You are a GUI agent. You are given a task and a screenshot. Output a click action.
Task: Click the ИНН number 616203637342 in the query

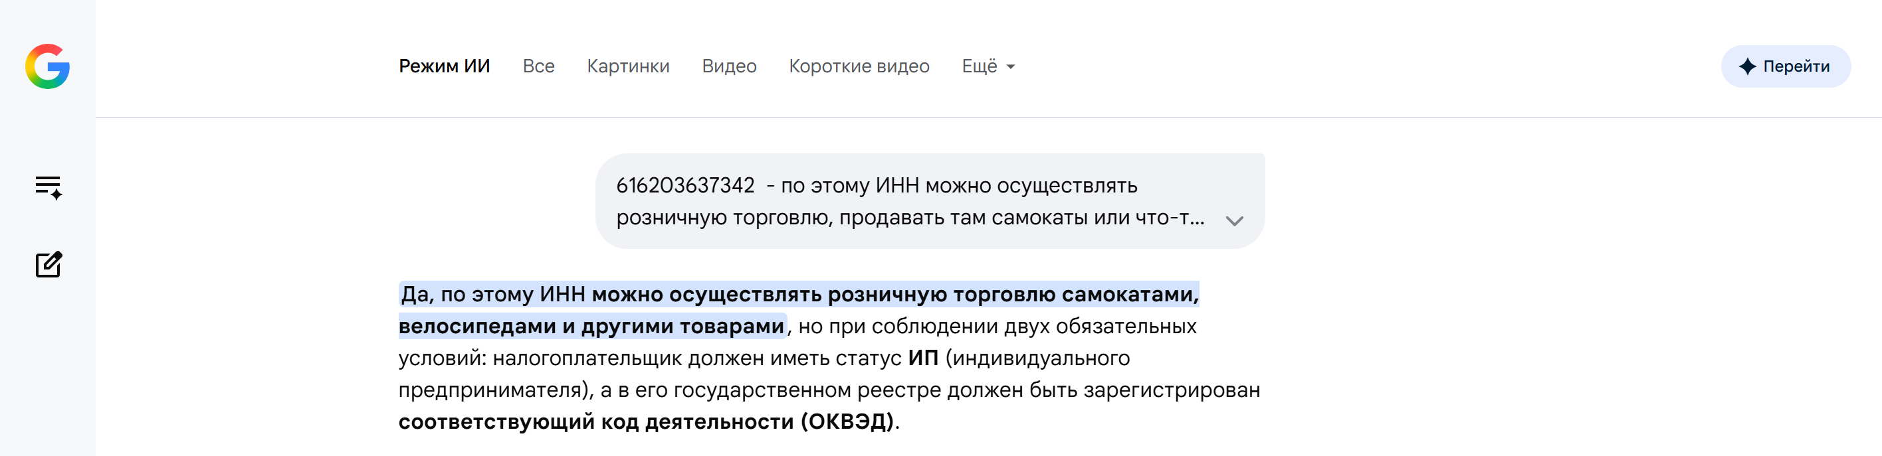685,185
